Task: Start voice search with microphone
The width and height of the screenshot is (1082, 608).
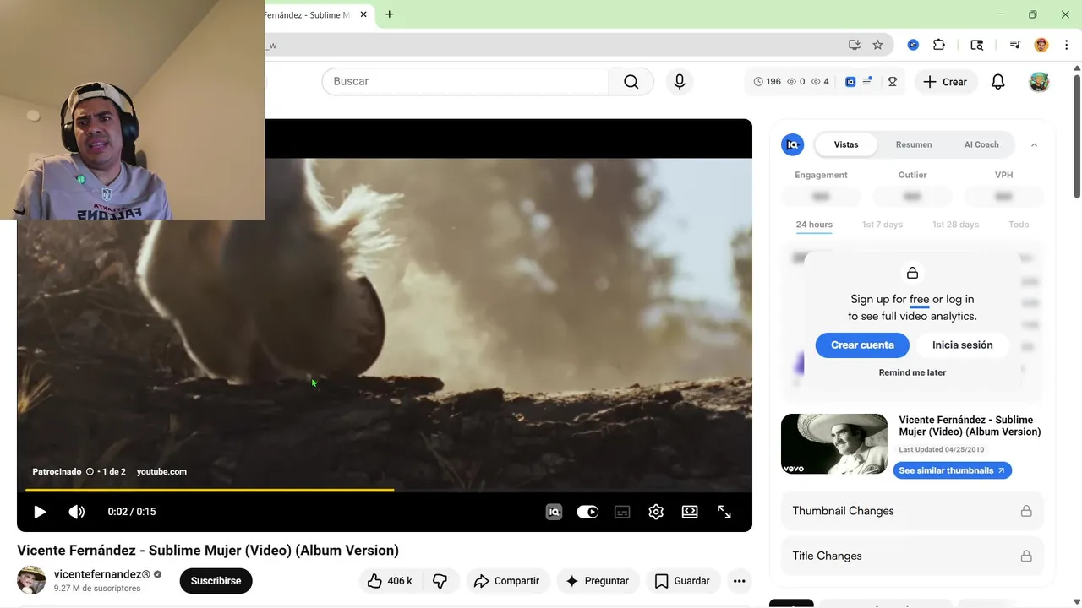Action: [680, 81]
